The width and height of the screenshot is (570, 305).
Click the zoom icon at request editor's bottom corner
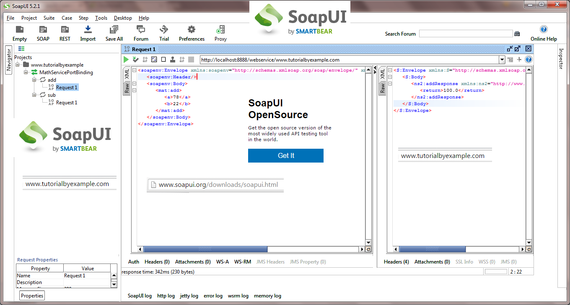(369, 249)
